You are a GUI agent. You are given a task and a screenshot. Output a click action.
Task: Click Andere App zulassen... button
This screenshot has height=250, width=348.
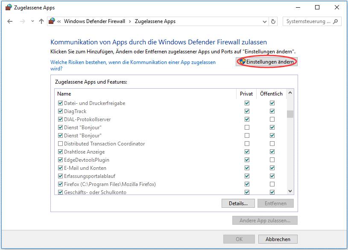point(265,221)
